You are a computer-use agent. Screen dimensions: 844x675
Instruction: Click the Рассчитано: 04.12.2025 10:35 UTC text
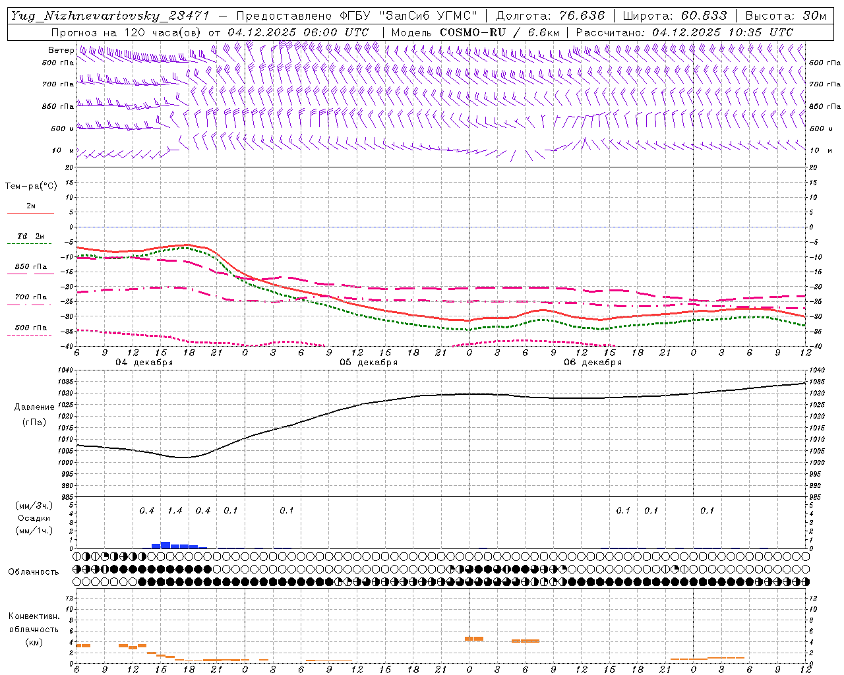[685, 32]
